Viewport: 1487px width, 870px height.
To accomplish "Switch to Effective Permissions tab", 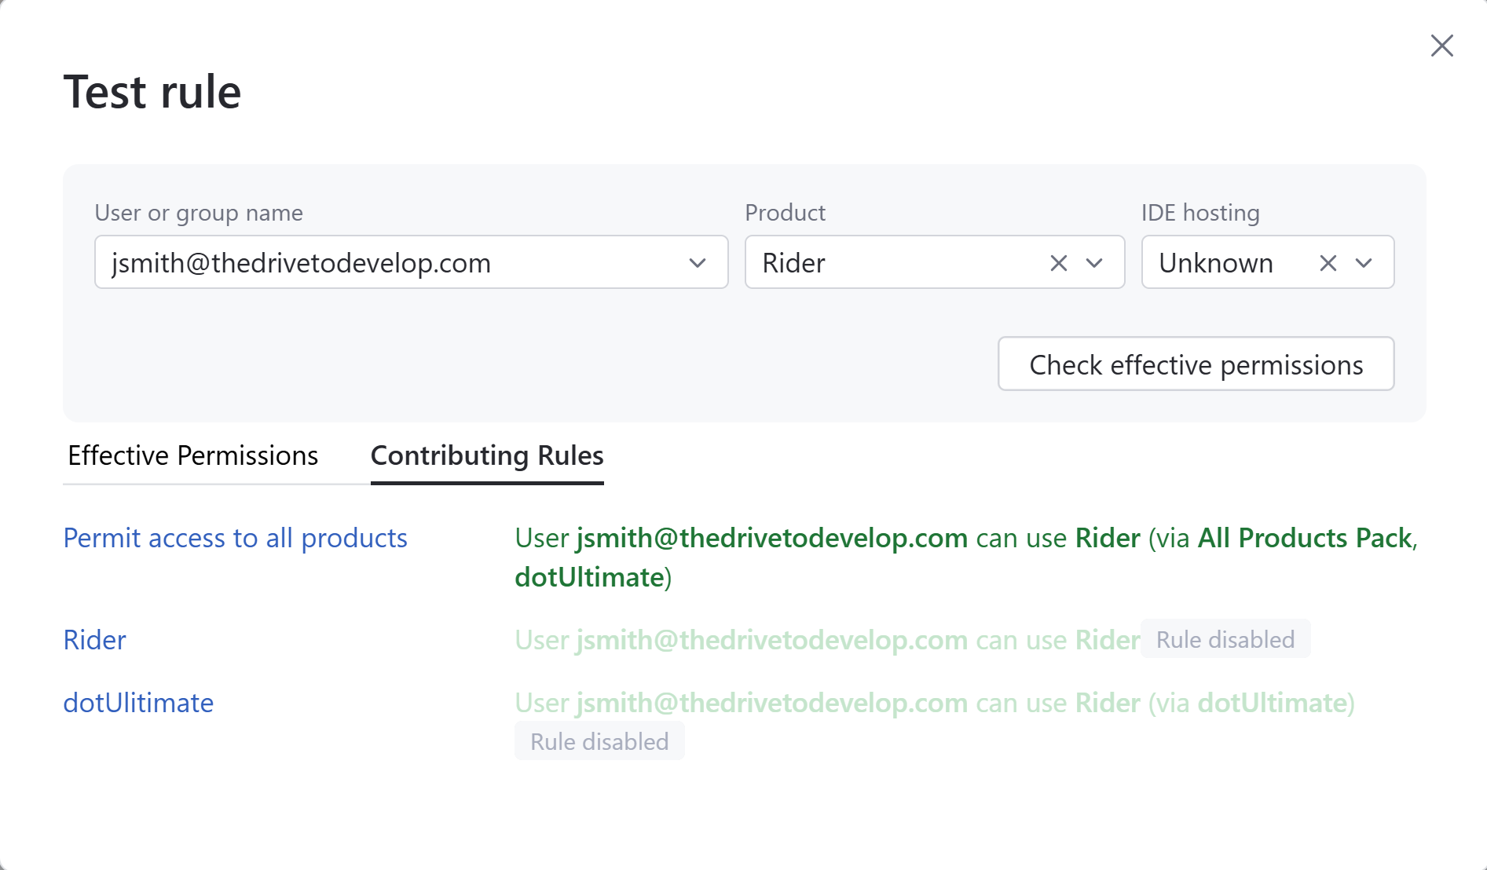I will [x=192, y=455].
